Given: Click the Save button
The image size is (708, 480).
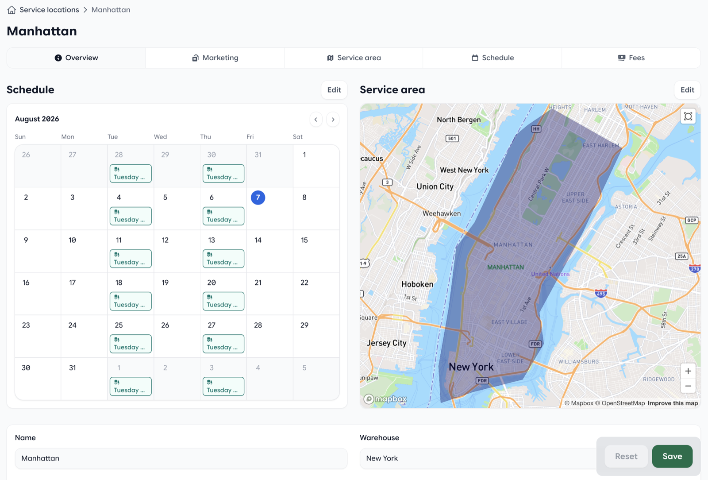Looking at the screenshot, I should (x=672, y=456).
